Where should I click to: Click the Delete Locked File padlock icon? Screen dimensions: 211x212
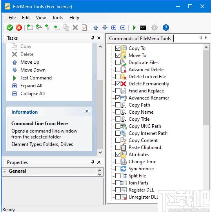click(x=124, y=77)
